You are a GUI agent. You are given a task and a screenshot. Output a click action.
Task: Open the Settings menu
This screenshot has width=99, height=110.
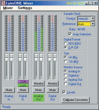click(x=25, y=8)
